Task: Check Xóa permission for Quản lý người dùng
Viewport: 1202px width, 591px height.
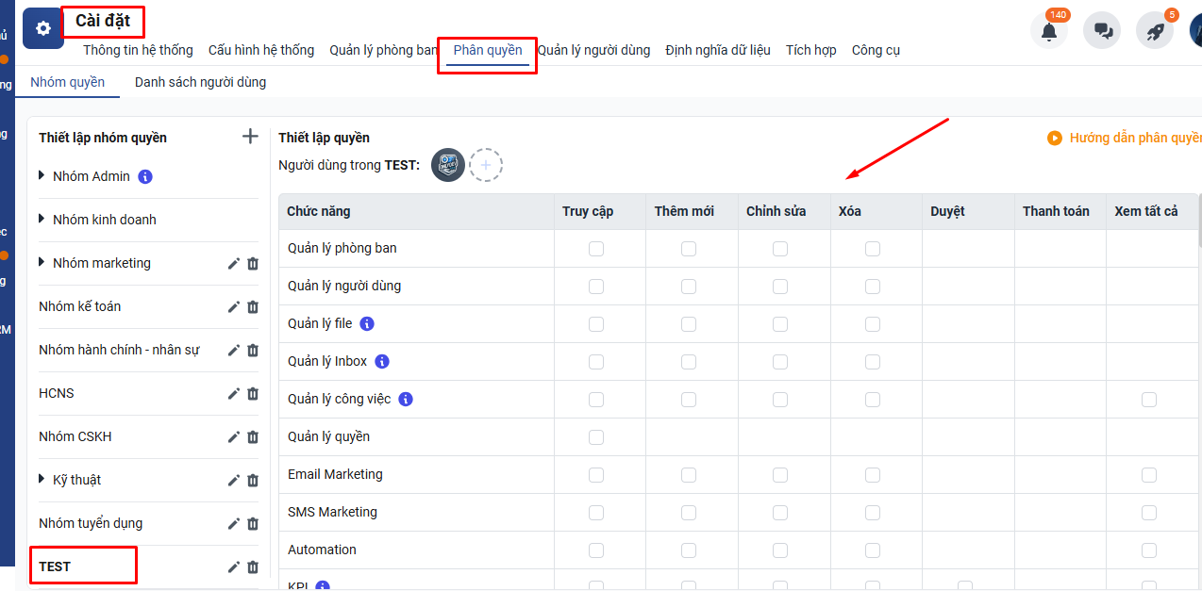Action: click(873, 287)
